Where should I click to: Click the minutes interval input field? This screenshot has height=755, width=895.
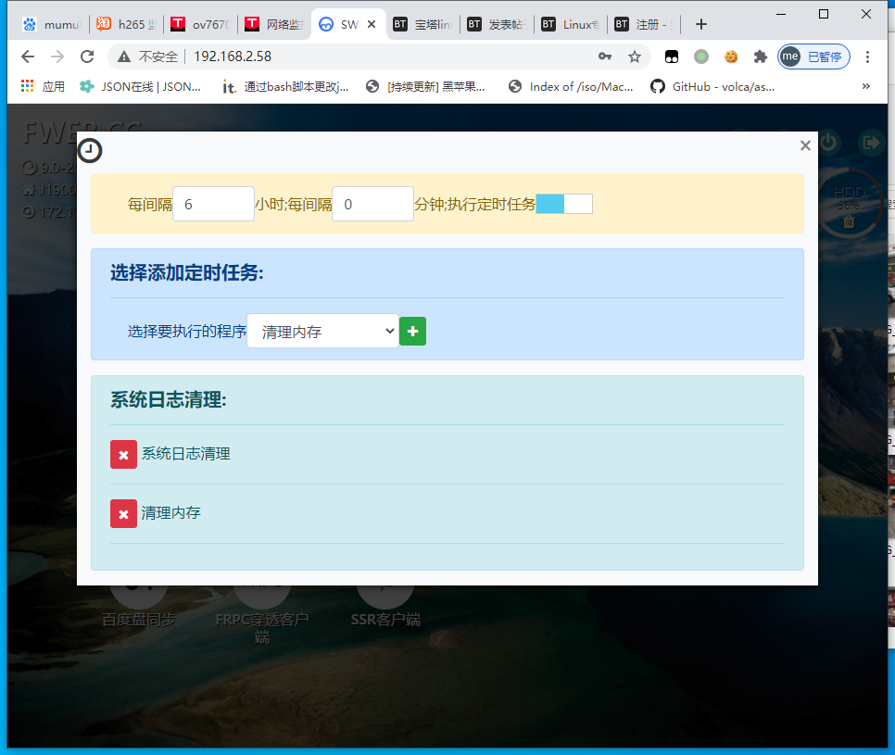pyautogui.click(x=372, y=204)
